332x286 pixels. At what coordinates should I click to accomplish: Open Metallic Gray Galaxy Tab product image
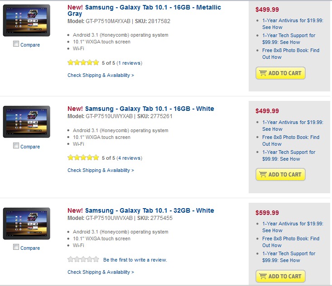(26, 20)
